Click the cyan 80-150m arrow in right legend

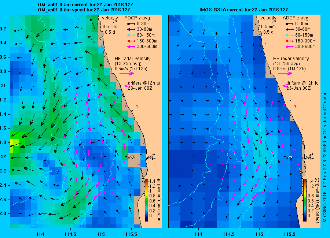coord(290,35)
